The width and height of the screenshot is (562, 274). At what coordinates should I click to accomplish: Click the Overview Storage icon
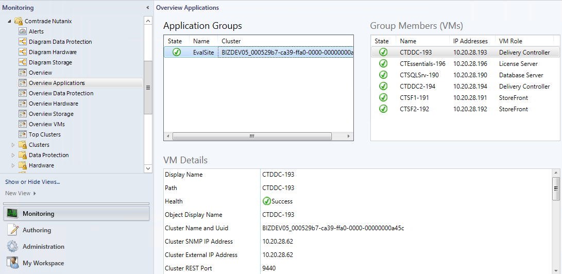tap(23, 114)
